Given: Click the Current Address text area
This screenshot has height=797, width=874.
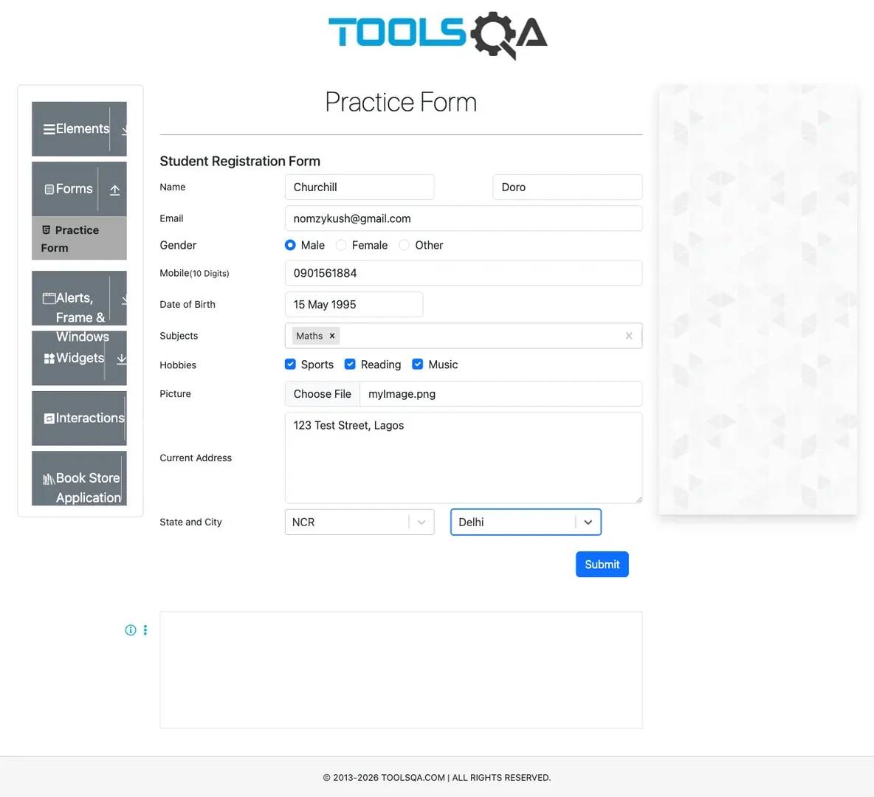Looking at the screenshot, I should [464, 458].
